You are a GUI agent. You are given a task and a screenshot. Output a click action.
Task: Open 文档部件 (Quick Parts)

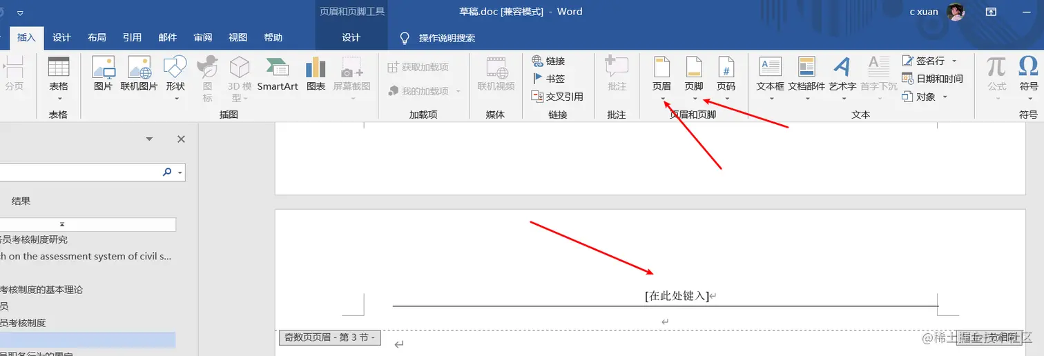(x=806, y=77)
